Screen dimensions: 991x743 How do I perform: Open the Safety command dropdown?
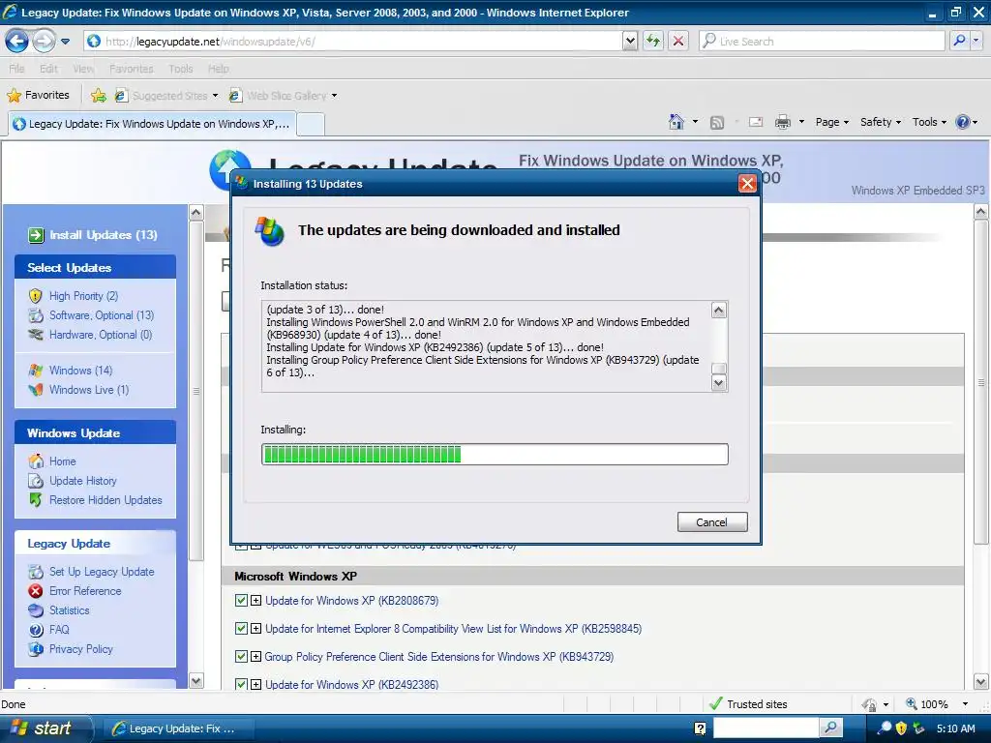coord(881,122)
